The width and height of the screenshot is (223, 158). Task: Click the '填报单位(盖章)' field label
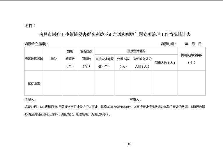click(36, 44)
